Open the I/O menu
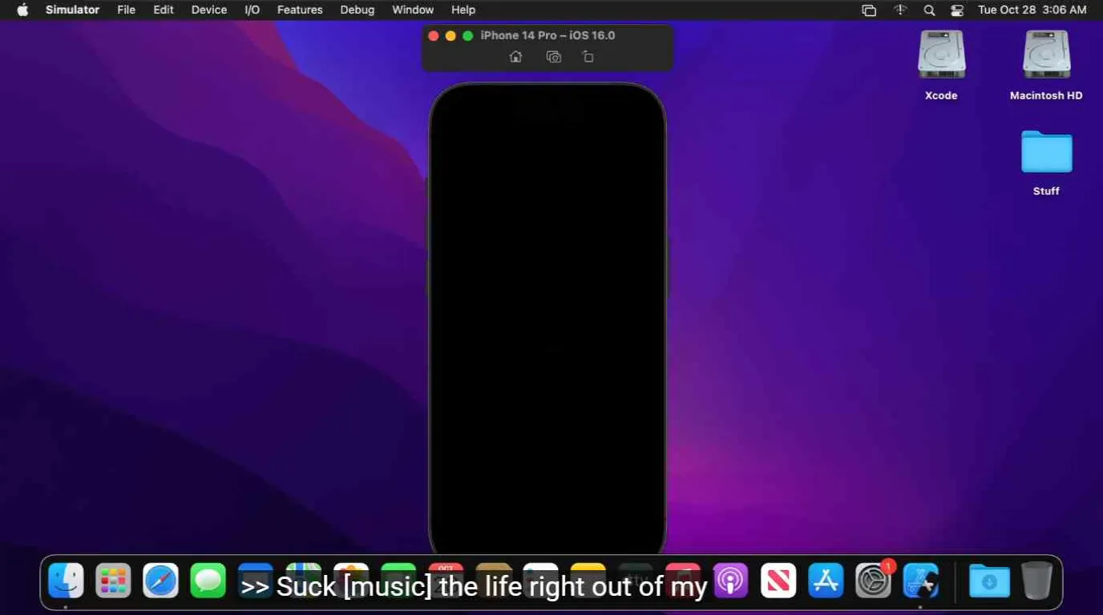Screen dimensions: 1103x615 tap(252, 10)
